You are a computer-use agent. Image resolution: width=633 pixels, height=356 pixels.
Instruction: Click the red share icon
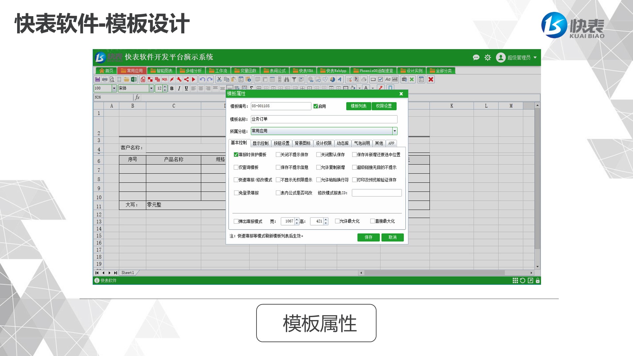[x=186, y=79]
